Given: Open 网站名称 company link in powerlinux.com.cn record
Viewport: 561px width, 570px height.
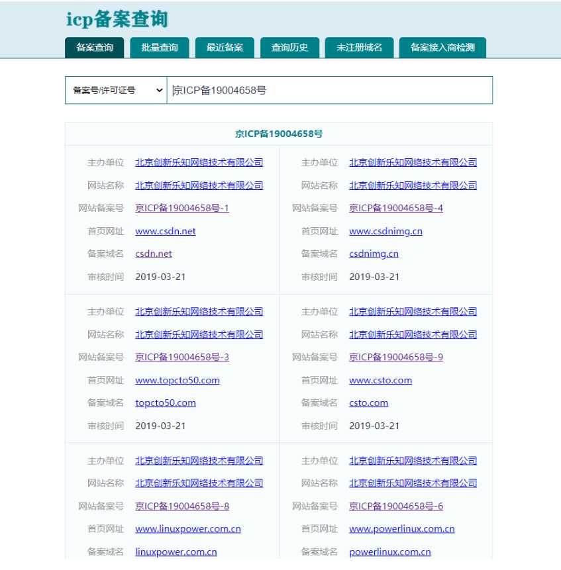Looking at the screenshot, I should tap(413, 483).
